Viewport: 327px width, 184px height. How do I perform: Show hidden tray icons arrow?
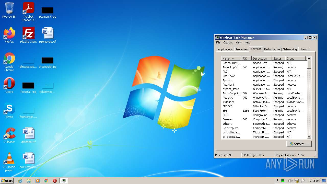277,180
